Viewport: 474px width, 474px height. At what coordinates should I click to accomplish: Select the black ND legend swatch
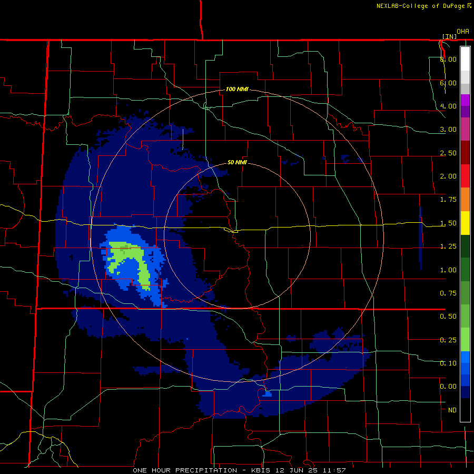coord(465,410)
